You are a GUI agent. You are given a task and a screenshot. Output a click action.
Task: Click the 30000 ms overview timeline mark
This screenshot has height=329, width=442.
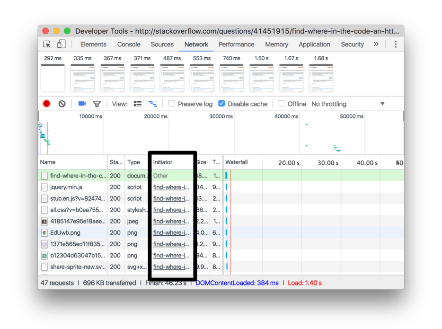(221, 116)
